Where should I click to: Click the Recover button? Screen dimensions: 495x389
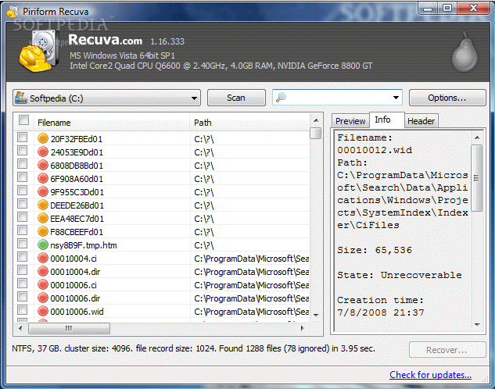click(x=447, y=350)
